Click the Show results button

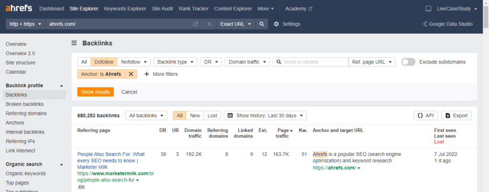(x=96, y=92)
